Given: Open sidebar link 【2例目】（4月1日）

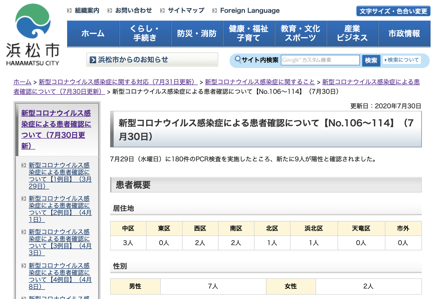Looking at the screenshot, I should pos(60,209).
